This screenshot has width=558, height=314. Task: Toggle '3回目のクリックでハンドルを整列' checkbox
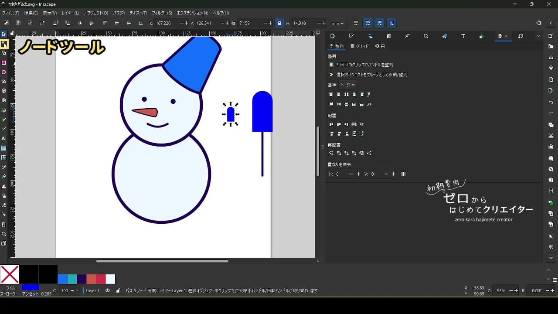(x=331, y=65)
